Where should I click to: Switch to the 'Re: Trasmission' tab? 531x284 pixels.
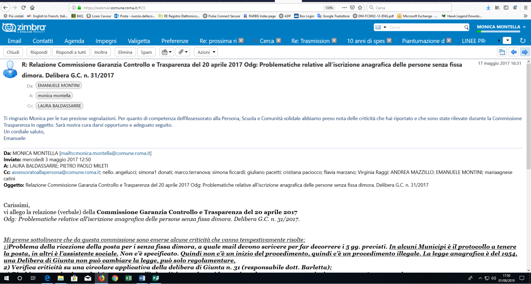(311, 41)
